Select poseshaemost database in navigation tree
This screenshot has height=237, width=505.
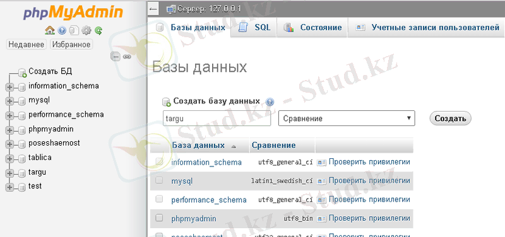click(x=54, y=143)
